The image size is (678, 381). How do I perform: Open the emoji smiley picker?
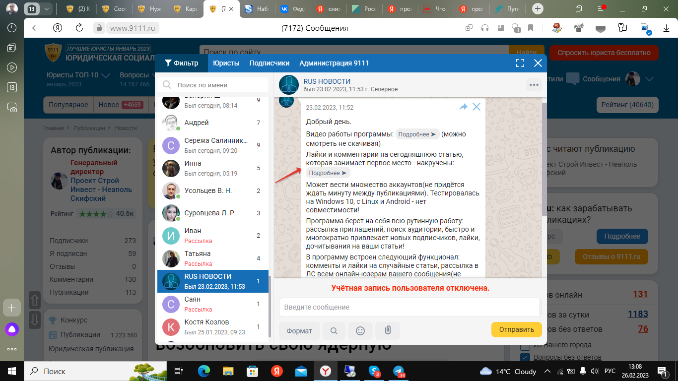click(x=360, y=330)
